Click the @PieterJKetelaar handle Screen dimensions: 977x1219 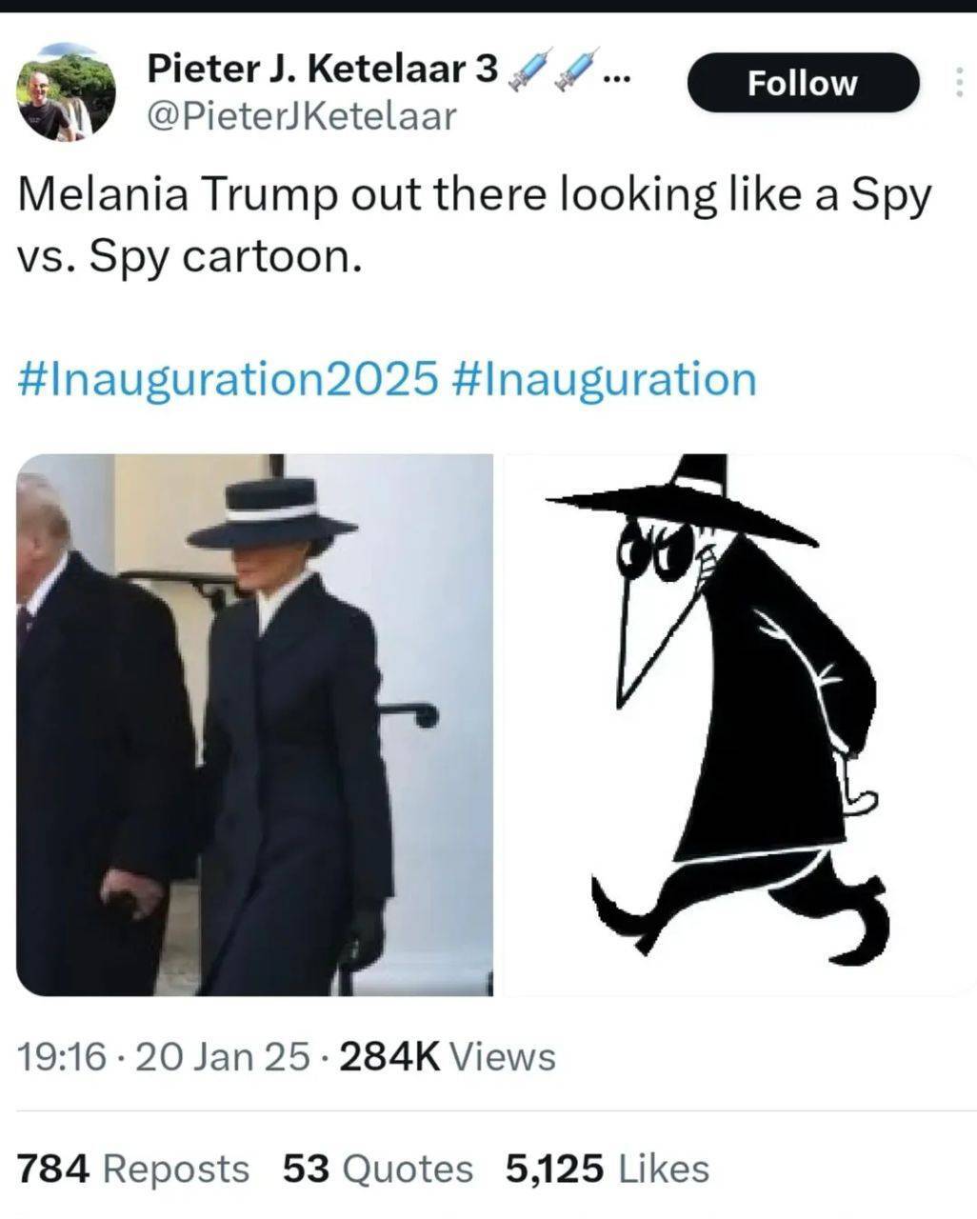[301, 116]
